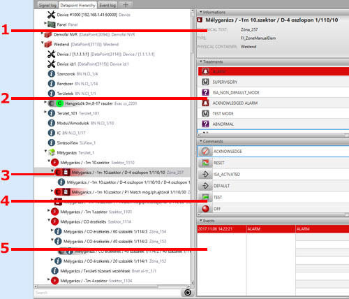Click info icon of Területi tűzeseti vezérlések

tap(54, 271)
